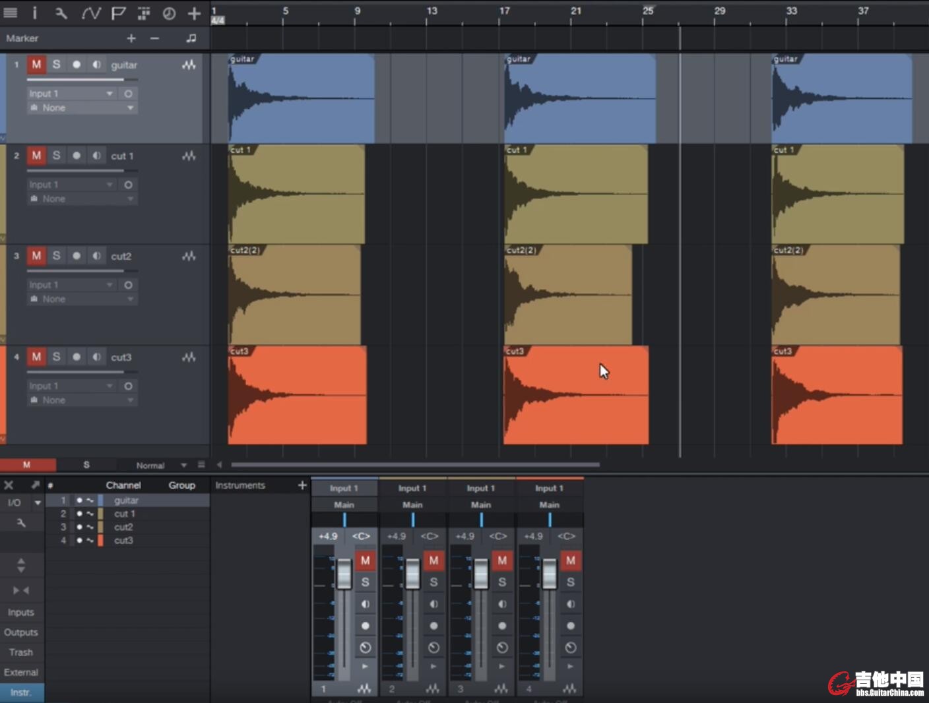Unmute the guitar track in arrangement
This screenshot has width=929, height=703.
36,64
